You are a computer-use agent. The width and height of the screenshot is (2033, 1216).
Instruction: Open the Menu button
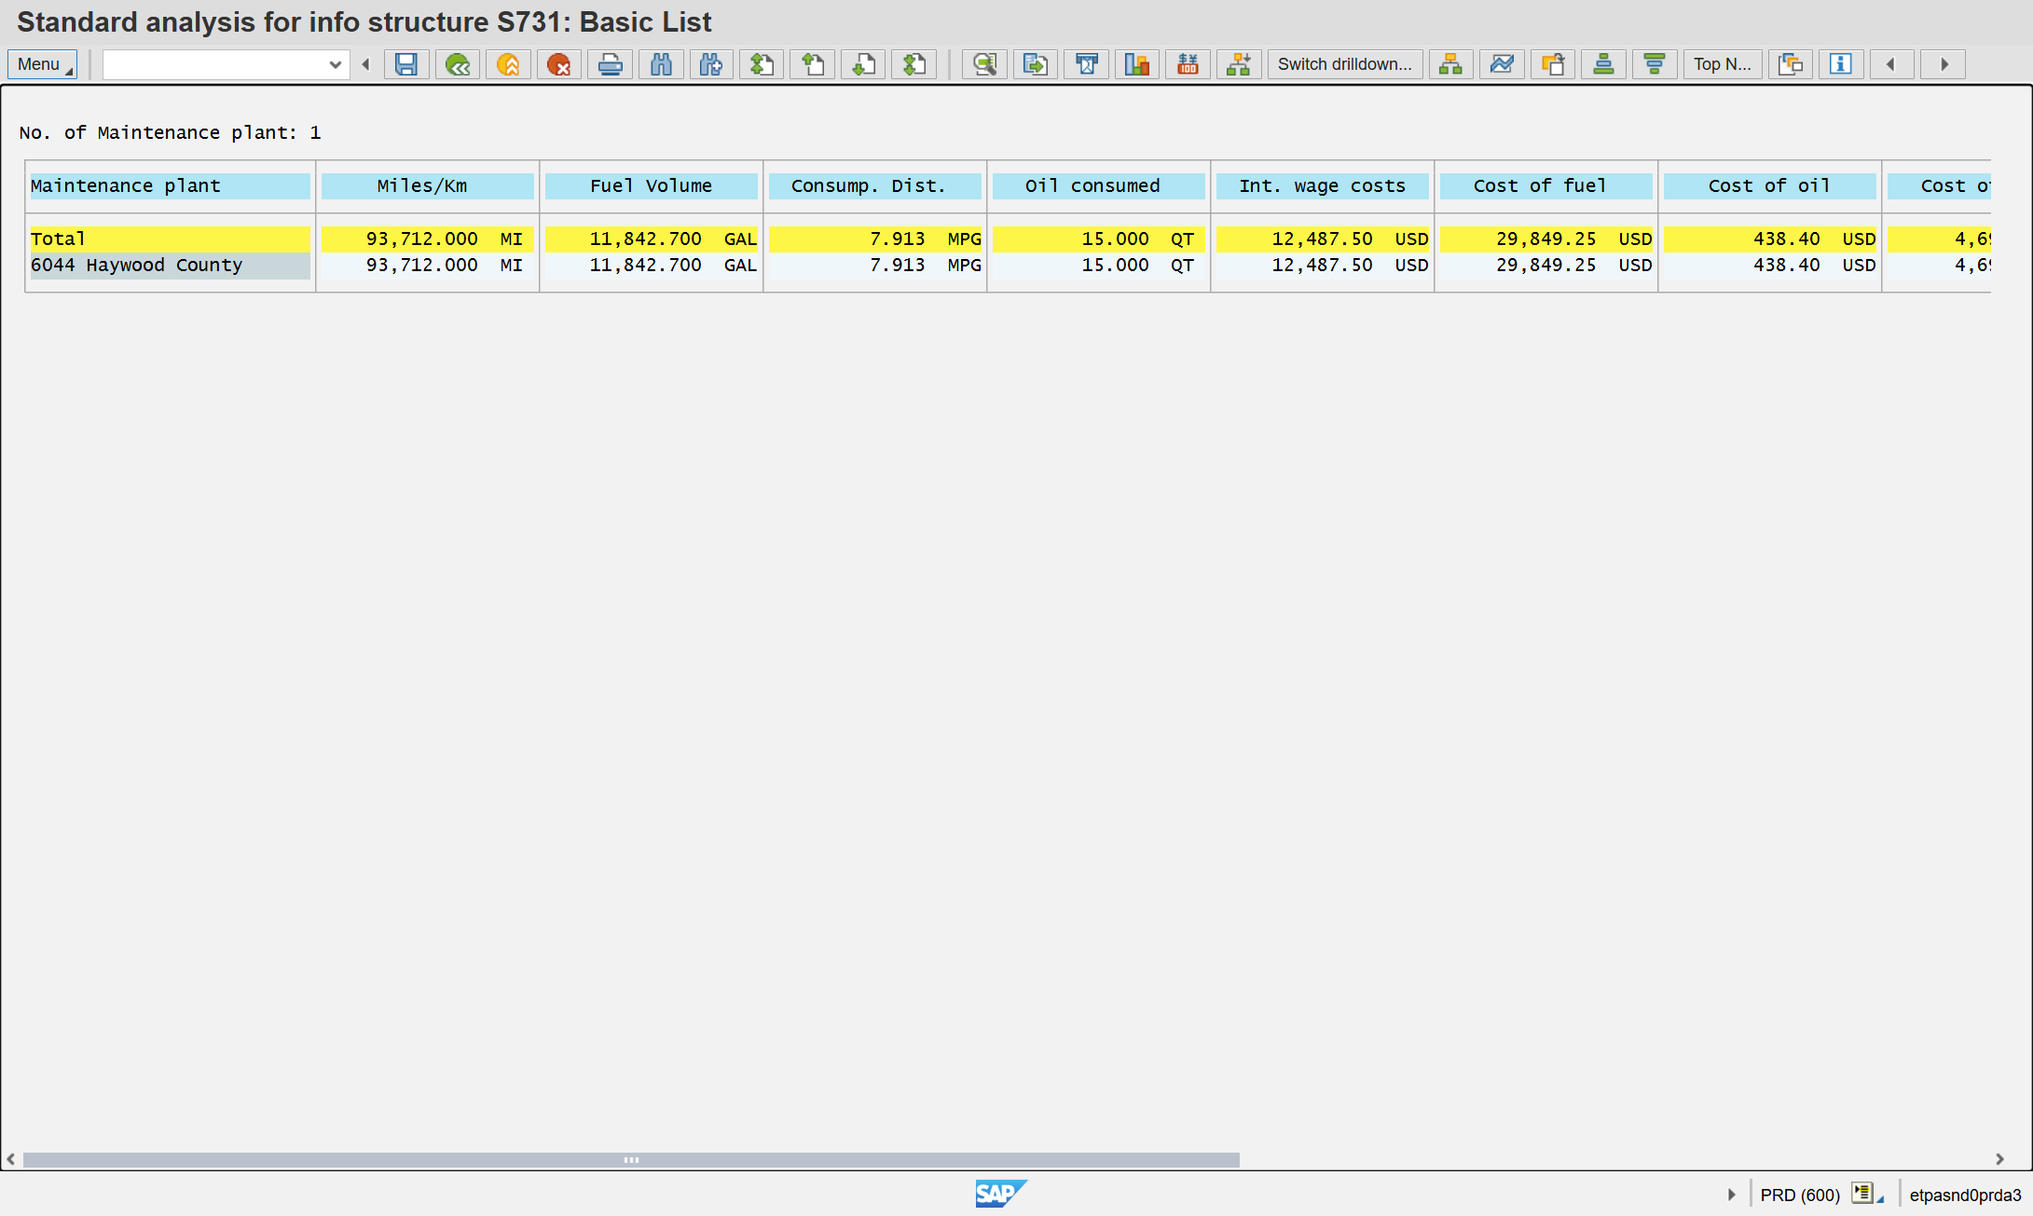[42, 64]
